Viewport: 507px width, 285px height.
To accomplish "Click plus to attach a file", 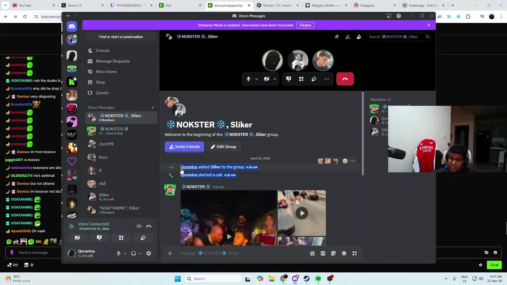I will [170, 253].
